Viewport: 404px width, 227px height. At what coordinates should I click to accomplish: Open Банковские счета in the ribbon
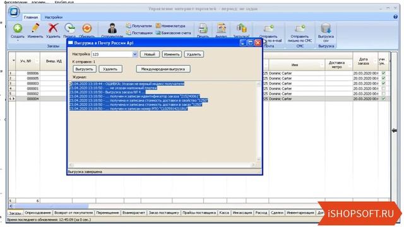174,33
